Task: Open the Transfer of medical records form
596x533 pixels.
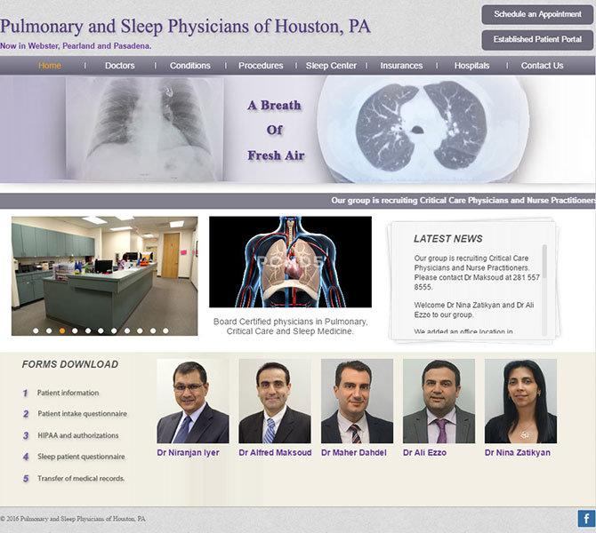Action: (81, 478)
